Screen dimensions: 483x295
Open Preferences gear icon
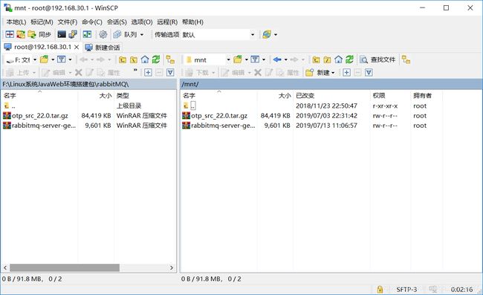pyautogui.click(x=103, y=34)
